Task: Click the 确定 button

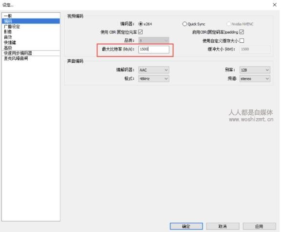Action: (187, 226)
